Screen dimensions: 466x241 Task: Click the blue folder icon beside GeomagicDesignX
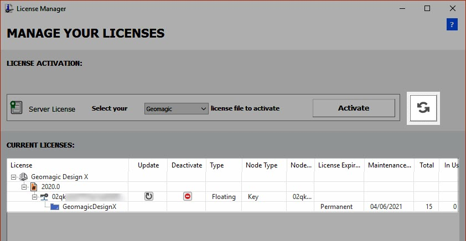pyautogui.click(x=54, y=207)
